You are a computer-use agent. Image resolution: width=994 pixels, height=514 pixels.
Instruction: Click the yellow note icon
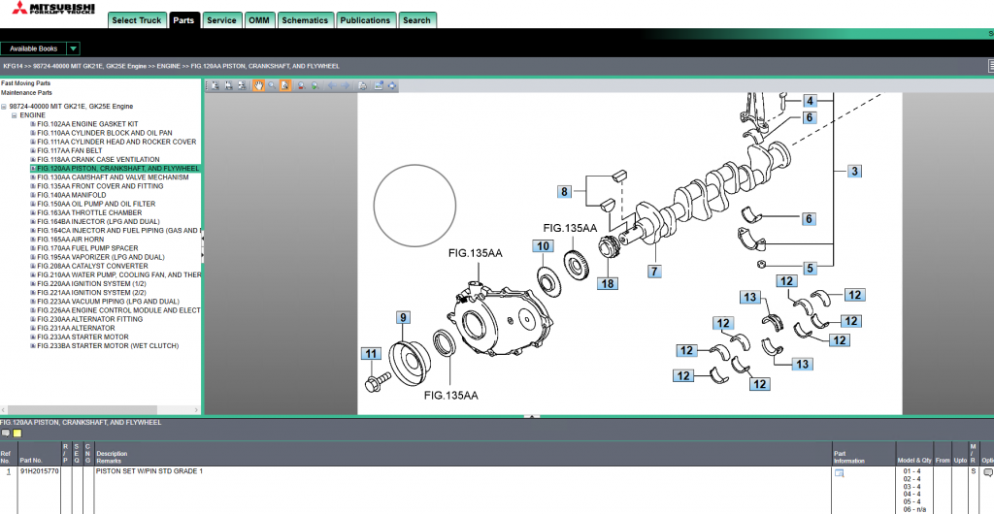pos(17,433)
